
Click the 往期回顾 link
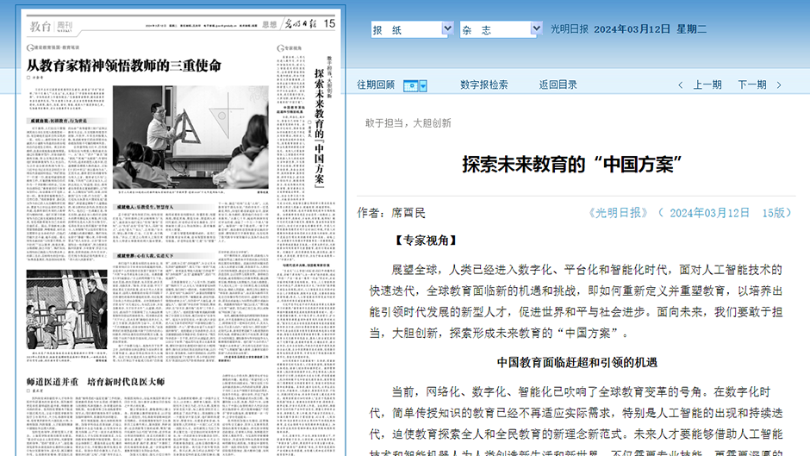pos(376,84)
